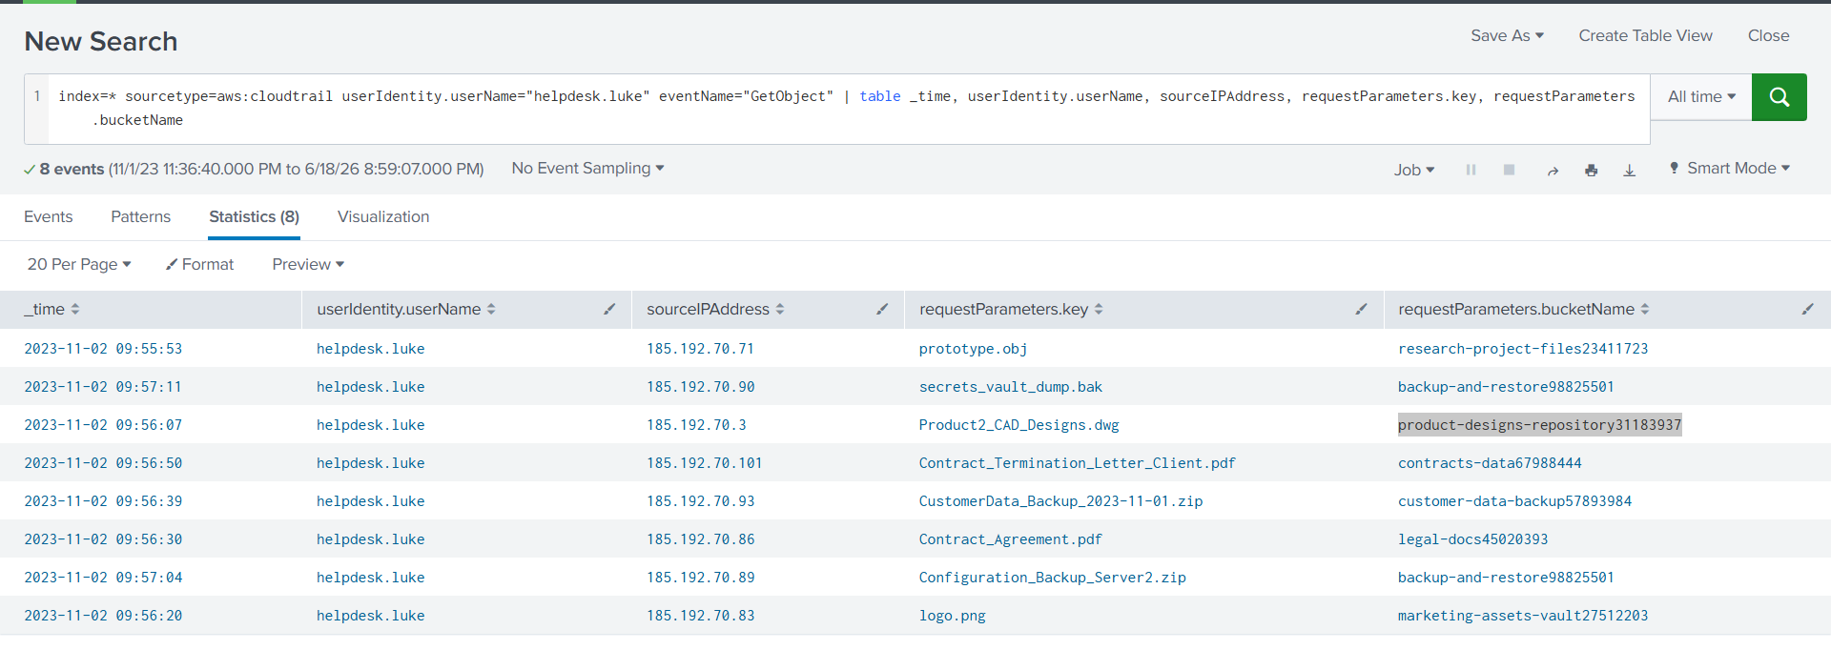Screen dimensions: 1831x650
Task: Click the prototype.obj key
Action: (x=973, y=349)
